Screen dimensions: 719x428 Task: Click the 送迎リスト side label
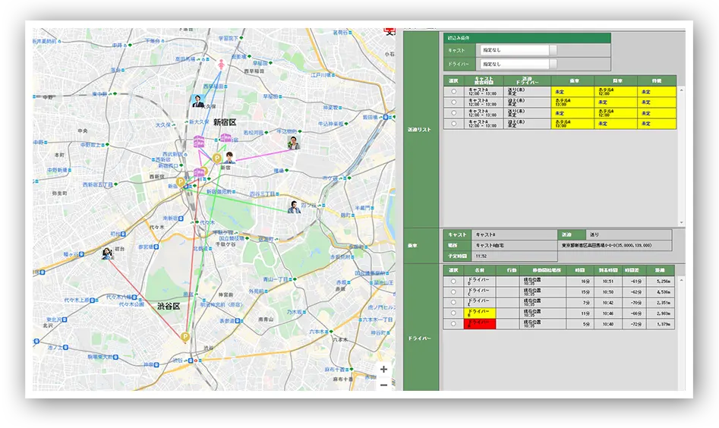420,130
